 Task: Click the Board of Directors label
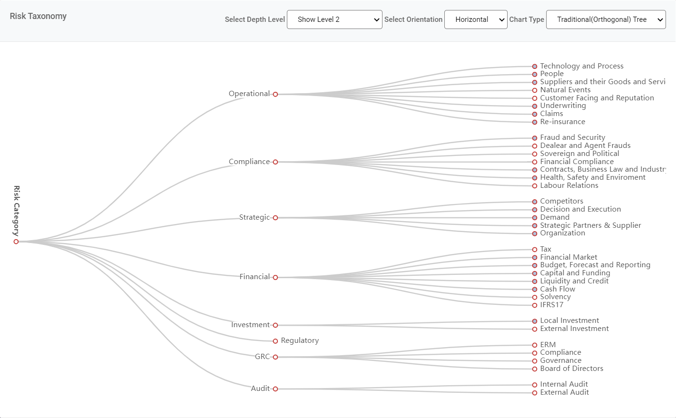point(571,369)
